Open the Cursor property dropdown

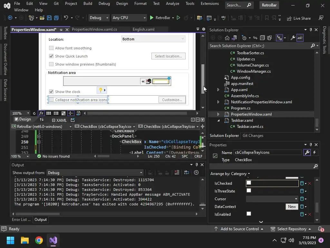tap(272, 199)
